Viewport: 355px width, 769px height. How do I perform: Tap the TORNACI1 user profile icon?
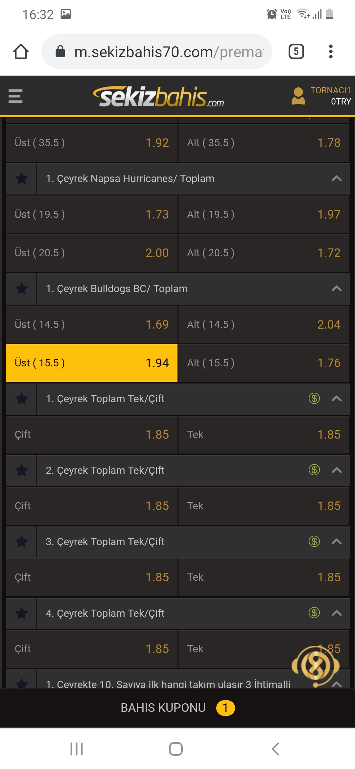pos(298,96)
